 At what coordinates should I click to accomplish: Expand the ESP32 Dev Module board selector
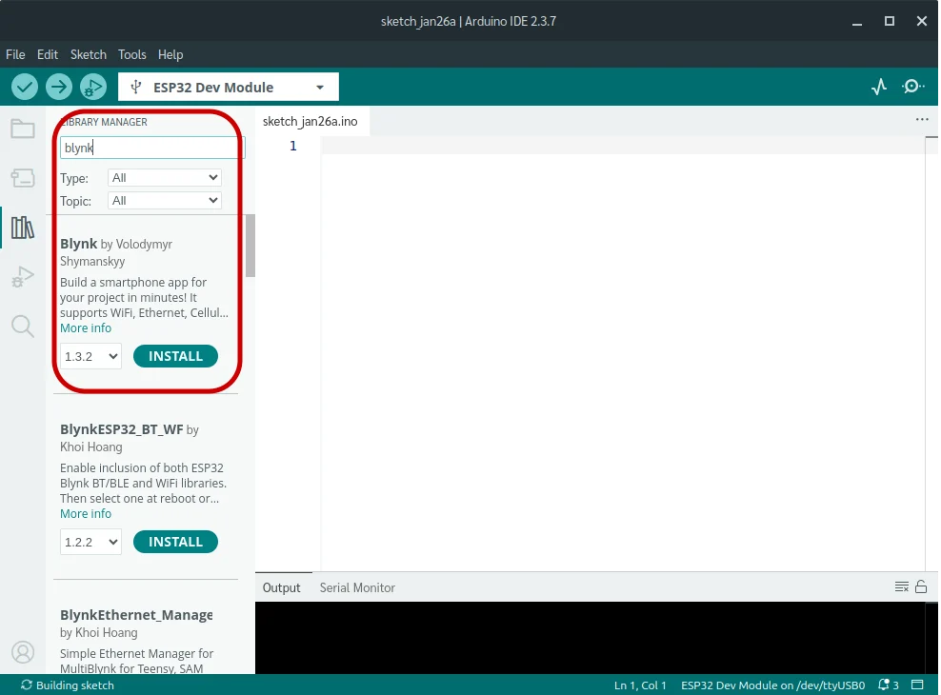click(x=229, y=88)
